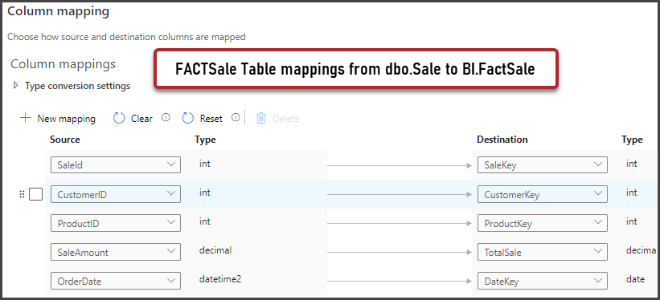Open the SaleAmount source dropdown

[x=116, y=252]
